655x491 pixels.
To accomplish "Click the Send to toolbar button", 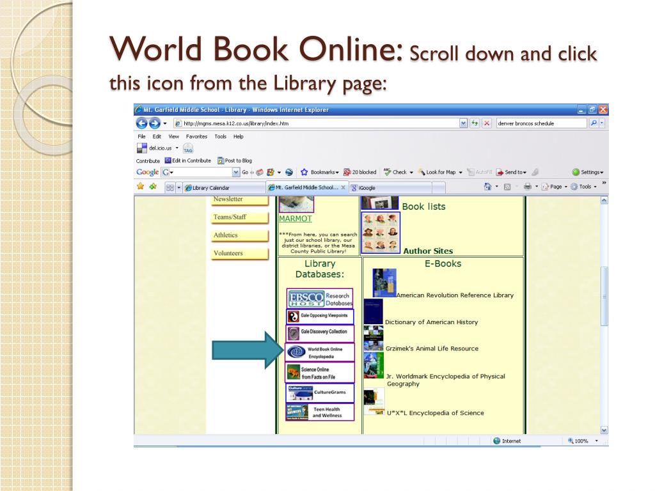I will click(x=511, y=172).
